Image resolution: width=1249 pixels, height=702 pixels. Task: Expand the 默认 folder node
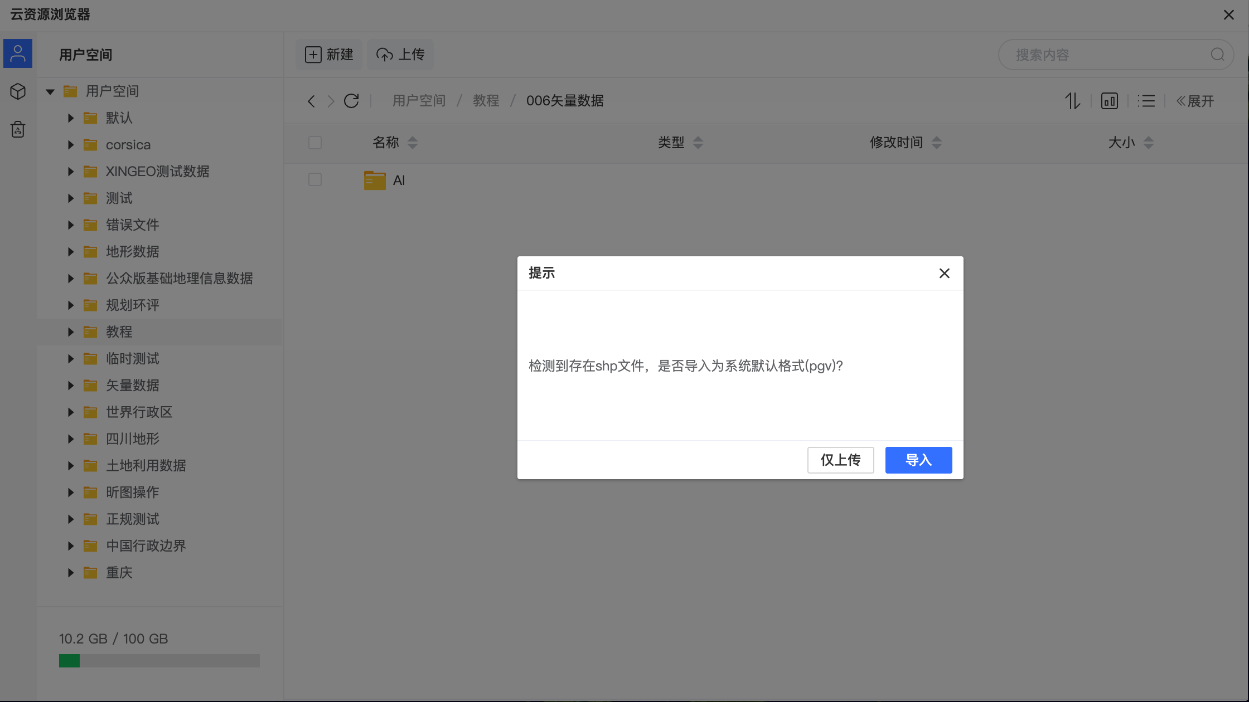(71, 118)
